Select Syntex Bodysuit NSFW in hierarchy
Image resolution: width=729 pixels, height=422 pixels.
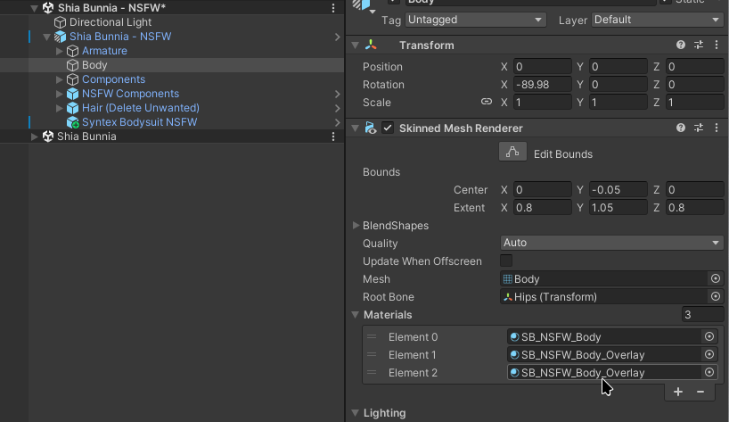139,122
